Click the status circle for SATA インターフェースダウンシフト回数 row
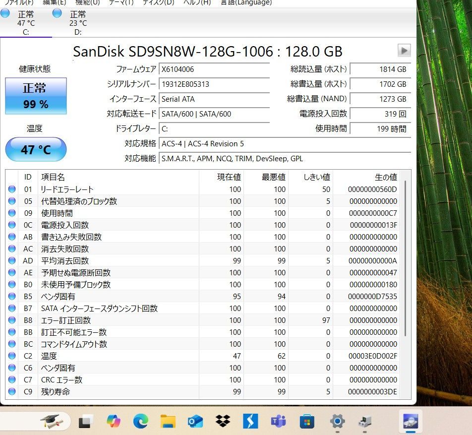This screenshot has width=472, height=435. (12, 308)
